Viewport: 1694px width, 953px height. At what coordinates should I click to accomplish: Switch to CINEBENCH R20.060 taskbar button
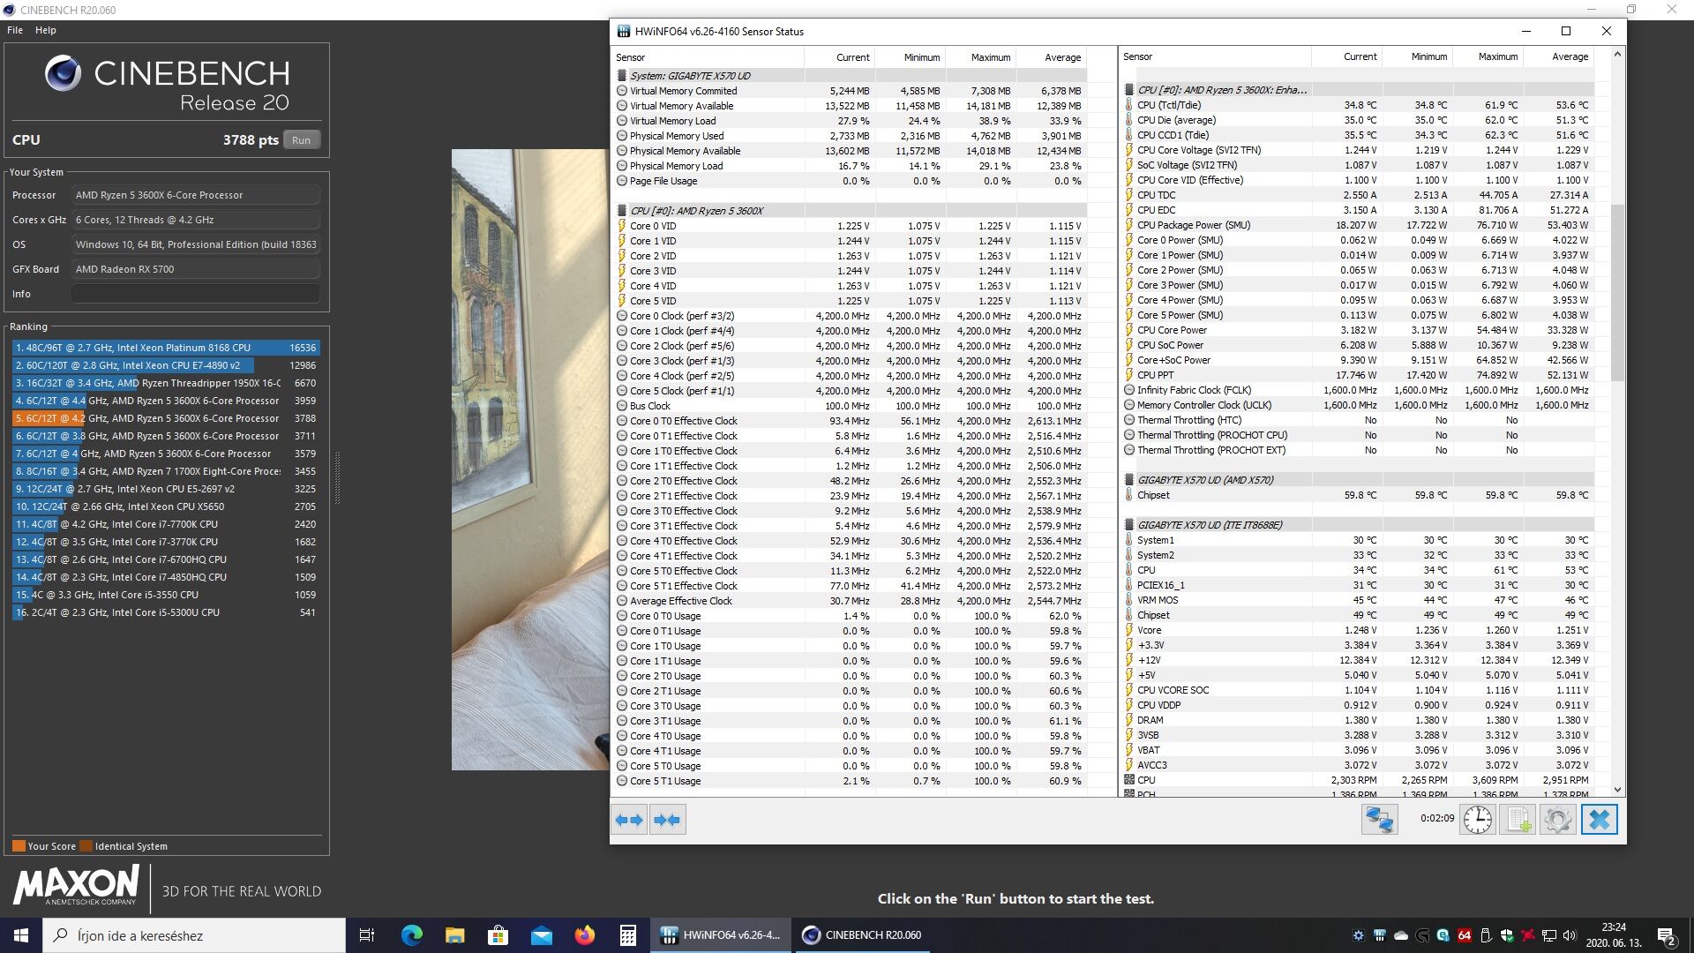tap(862, 935)
